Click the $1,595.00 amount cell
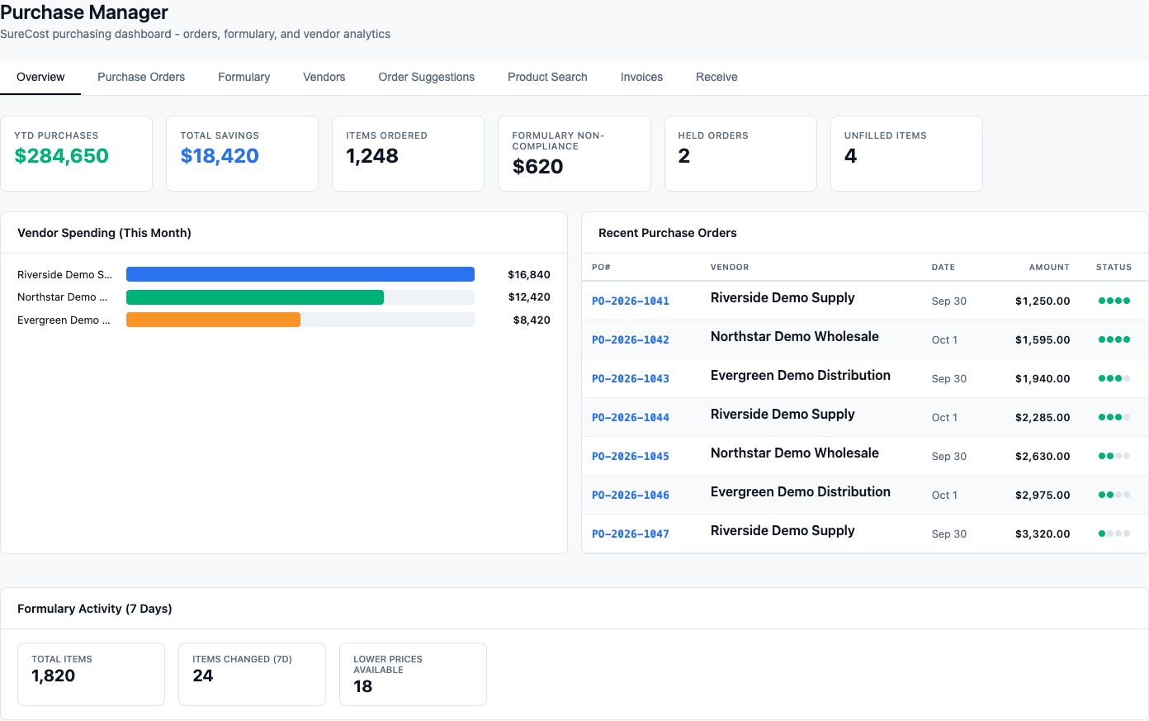 click(1043, 339)
